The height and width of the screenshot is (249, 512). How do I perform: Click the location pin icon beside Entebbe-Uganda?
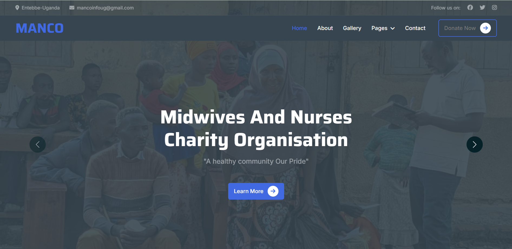point(17,8)
